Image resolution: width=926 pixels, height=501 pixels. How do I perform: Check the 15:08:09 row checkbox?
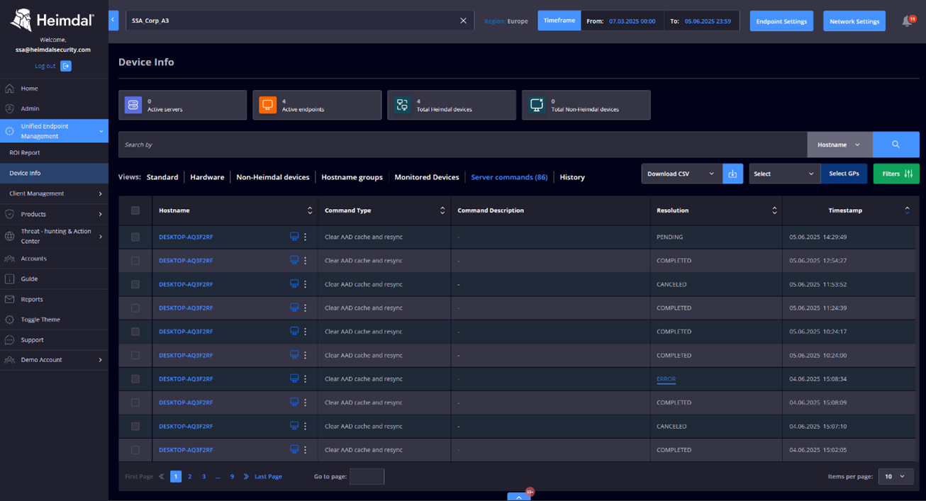pyautogui.click(x=135, y=403)
